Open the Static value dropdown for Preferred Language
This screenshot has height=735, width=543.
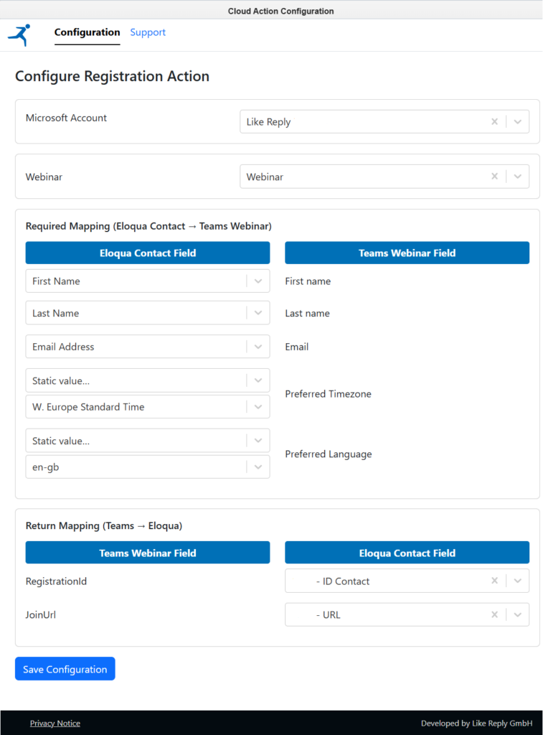tap(258, 440)
